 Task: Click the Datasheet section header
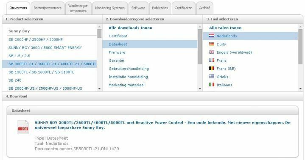click(153, 110)
